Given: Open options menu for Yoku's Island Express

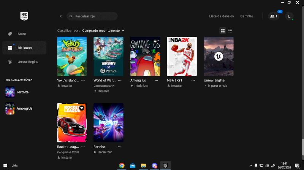Looking at the screenshot, I should pos(83,80).
